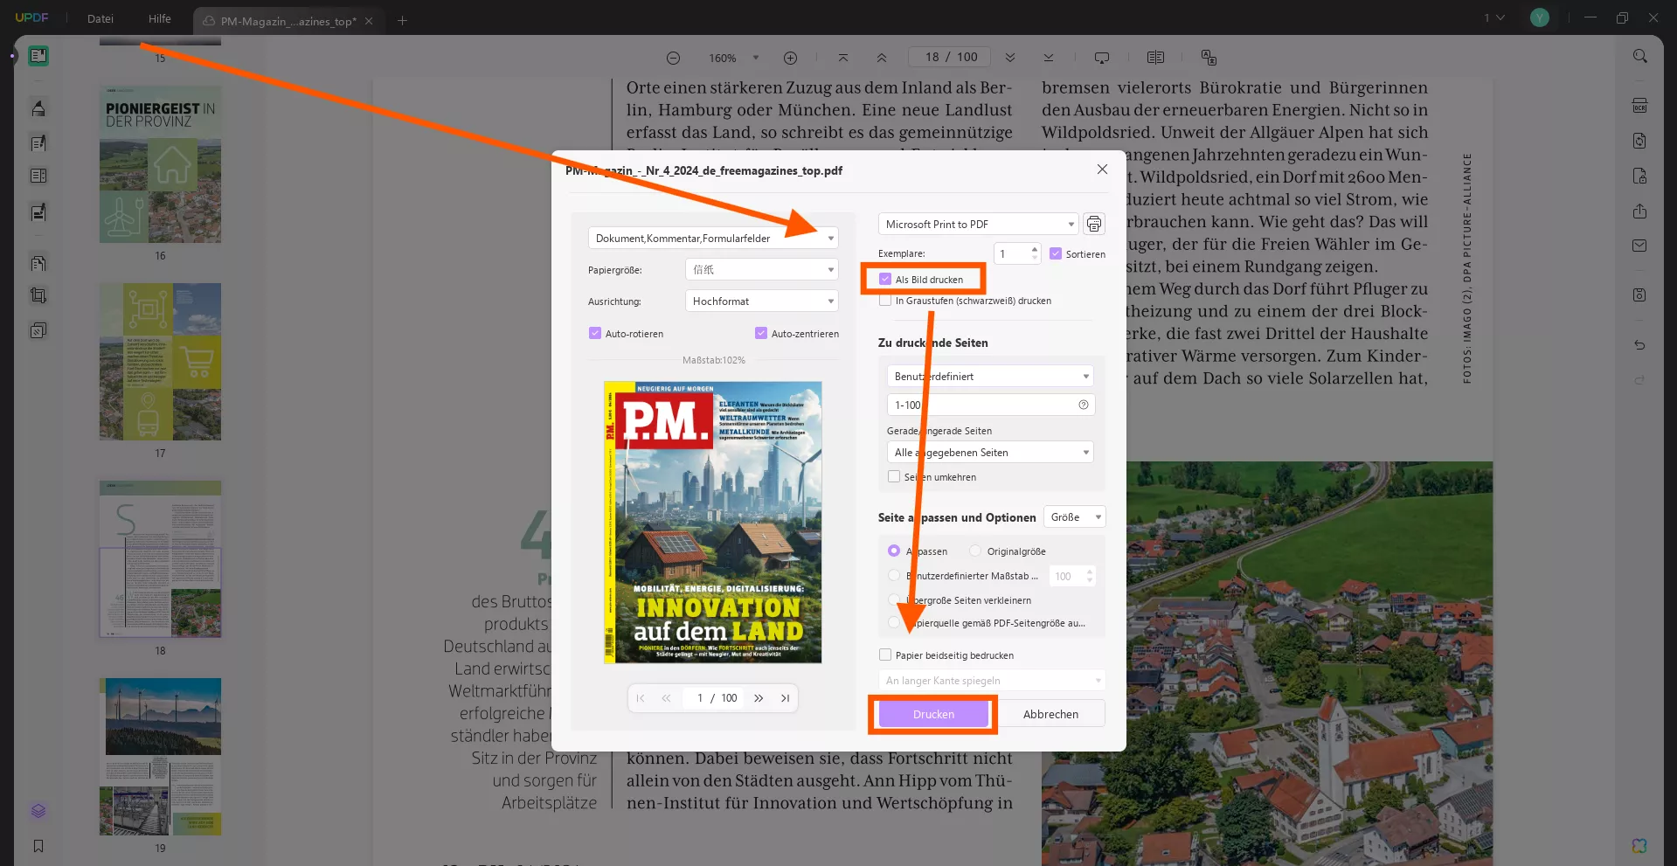The height and width of the screenshot is (866, 1677).
Task: Select the Crop Pages tool
Action: pyautogui.click(x=38, y=296)
